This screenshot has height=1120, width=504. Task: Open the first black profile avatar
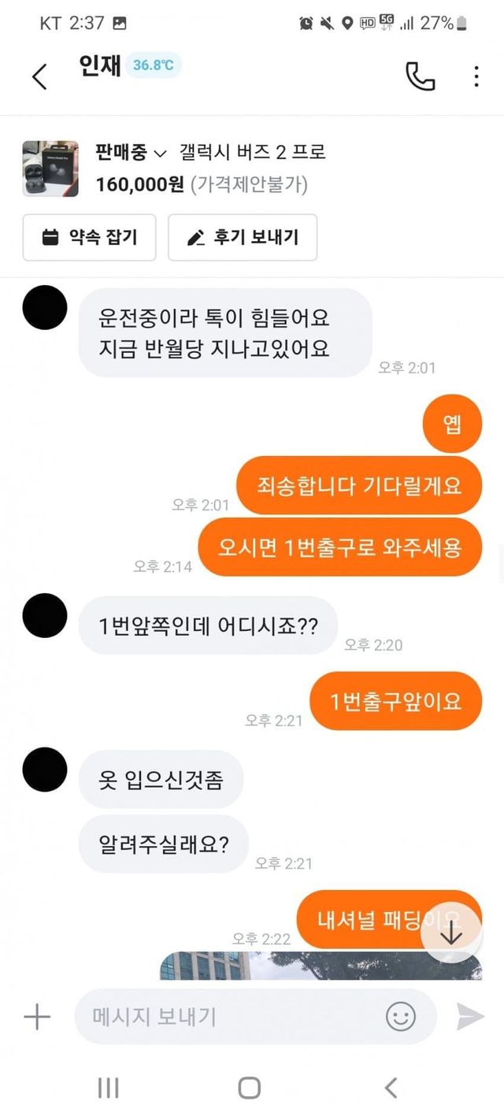(45, 308)
